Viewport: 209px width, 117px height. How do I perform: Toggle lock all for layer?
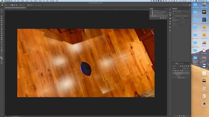[182, 71]
